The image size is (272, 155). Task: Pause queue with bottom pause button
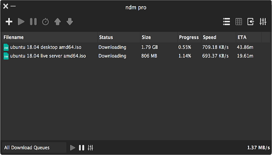point(82,148)
